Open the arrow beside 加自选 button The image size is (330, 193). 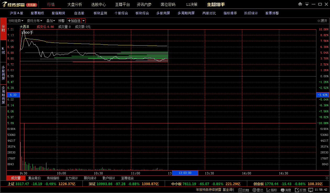pyautogui.click(x=83, y=21)
